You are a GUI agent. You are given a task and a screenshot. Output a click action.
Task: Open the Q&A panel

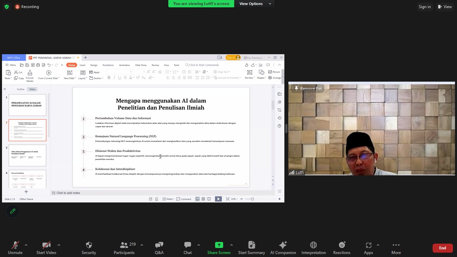(159, 248)
